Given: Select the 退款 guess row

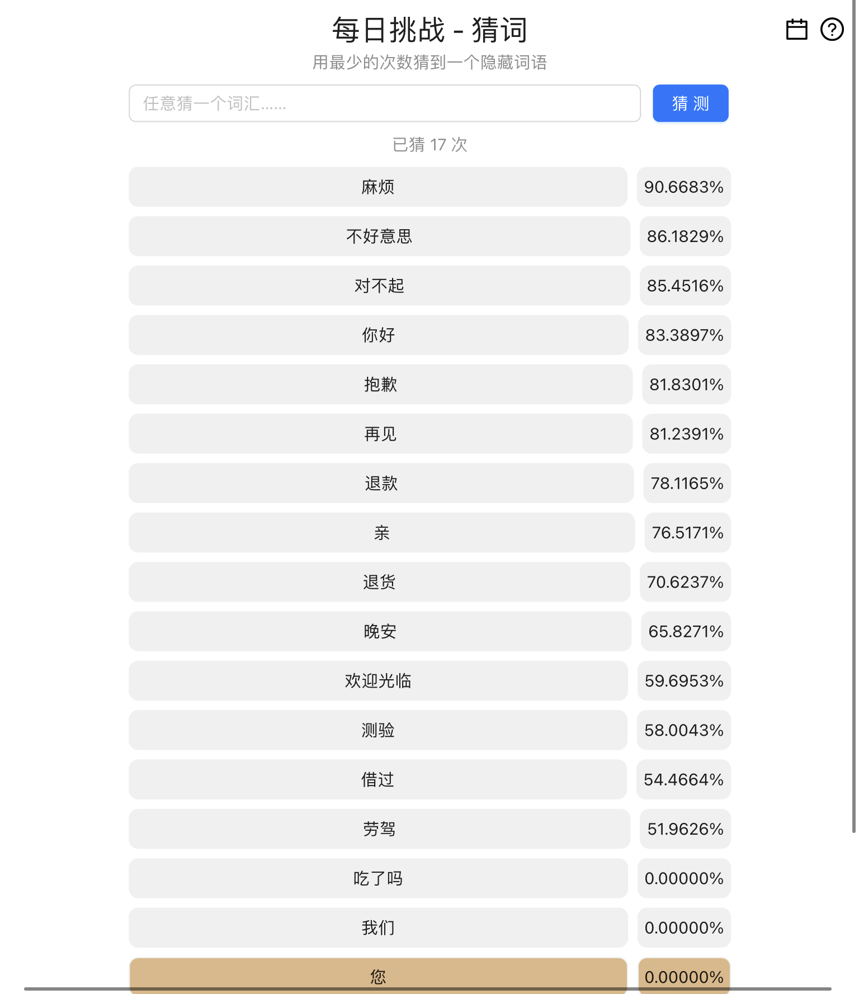Looking at the screenshot, I should pyautogui.click(x=381, y=483).
